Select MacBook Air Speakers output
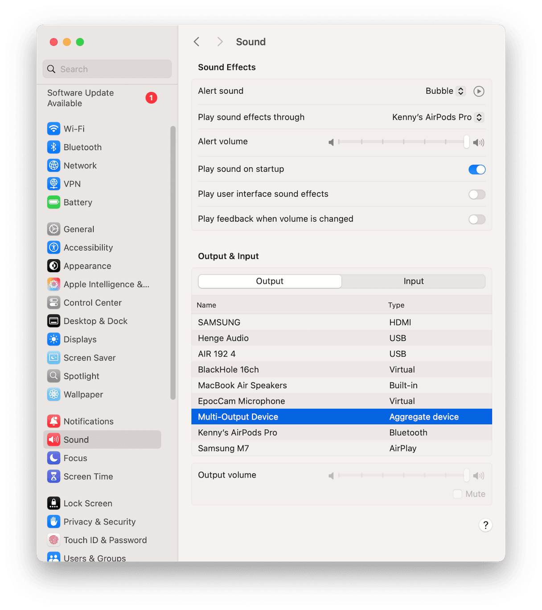 pos(342,385)
